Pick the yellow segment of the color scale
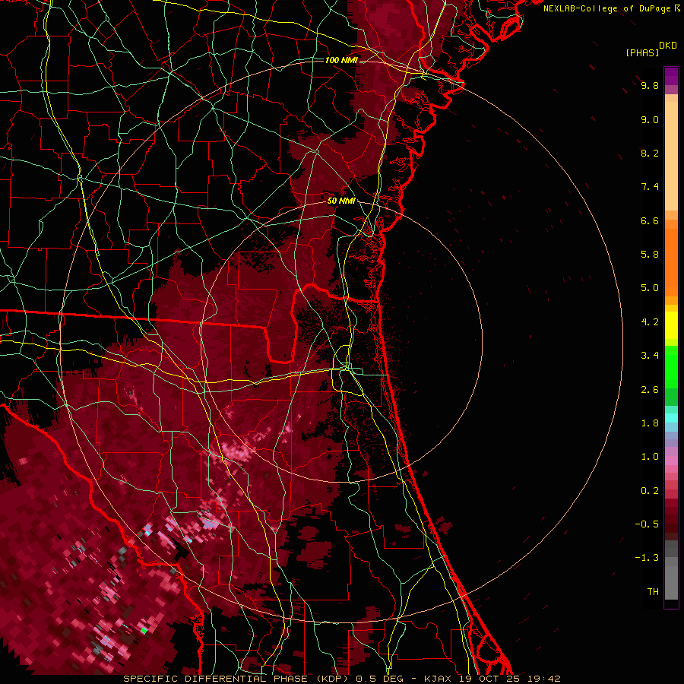684x684 pixels. click(671, 325)
